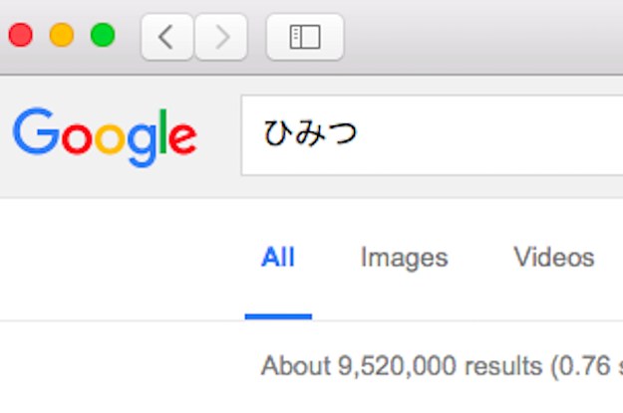Close the window with the red button
Viewport: 623px width, 413px height.
[x=21, y=35]
